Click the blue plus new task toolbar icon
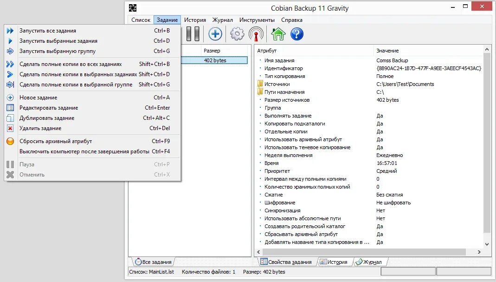Image resolution: width=496 pixels, height=282 pixels. [x=215, y=34]
